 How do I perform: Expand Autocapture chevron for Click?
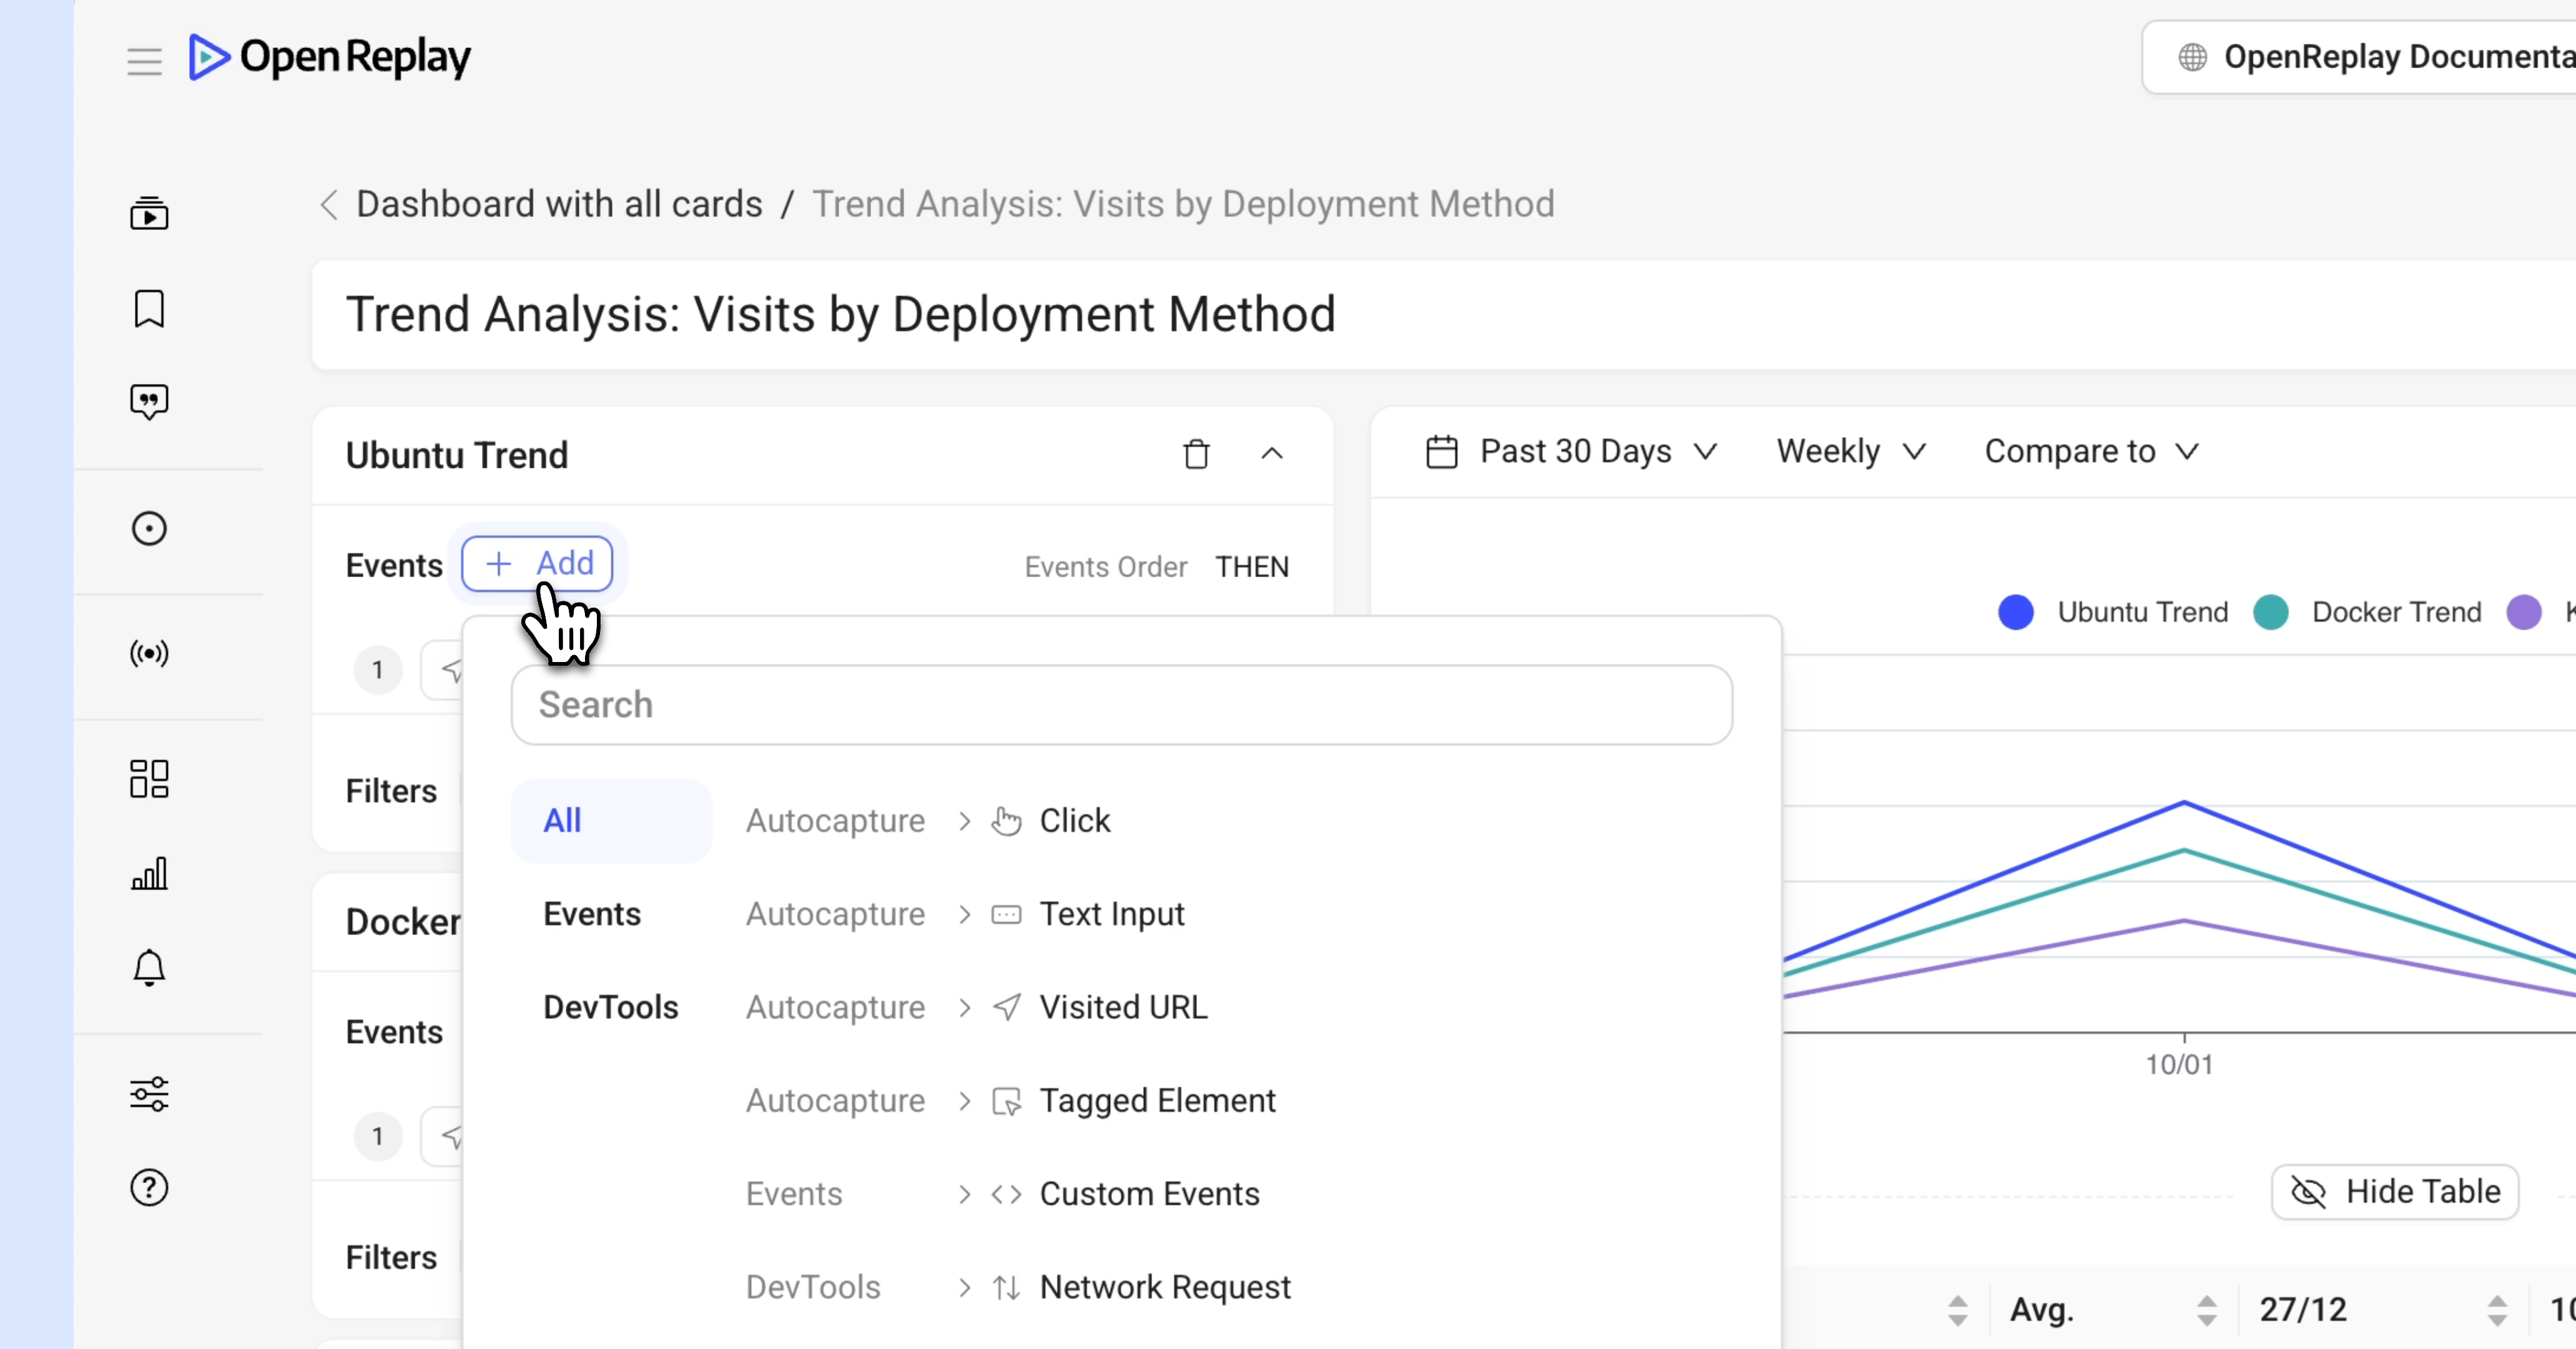(964, 821)
